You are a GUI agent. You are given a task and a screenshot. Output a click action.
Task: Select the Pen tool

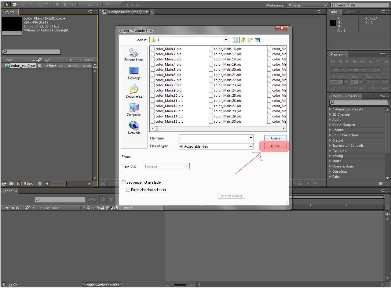click(65, 5)
